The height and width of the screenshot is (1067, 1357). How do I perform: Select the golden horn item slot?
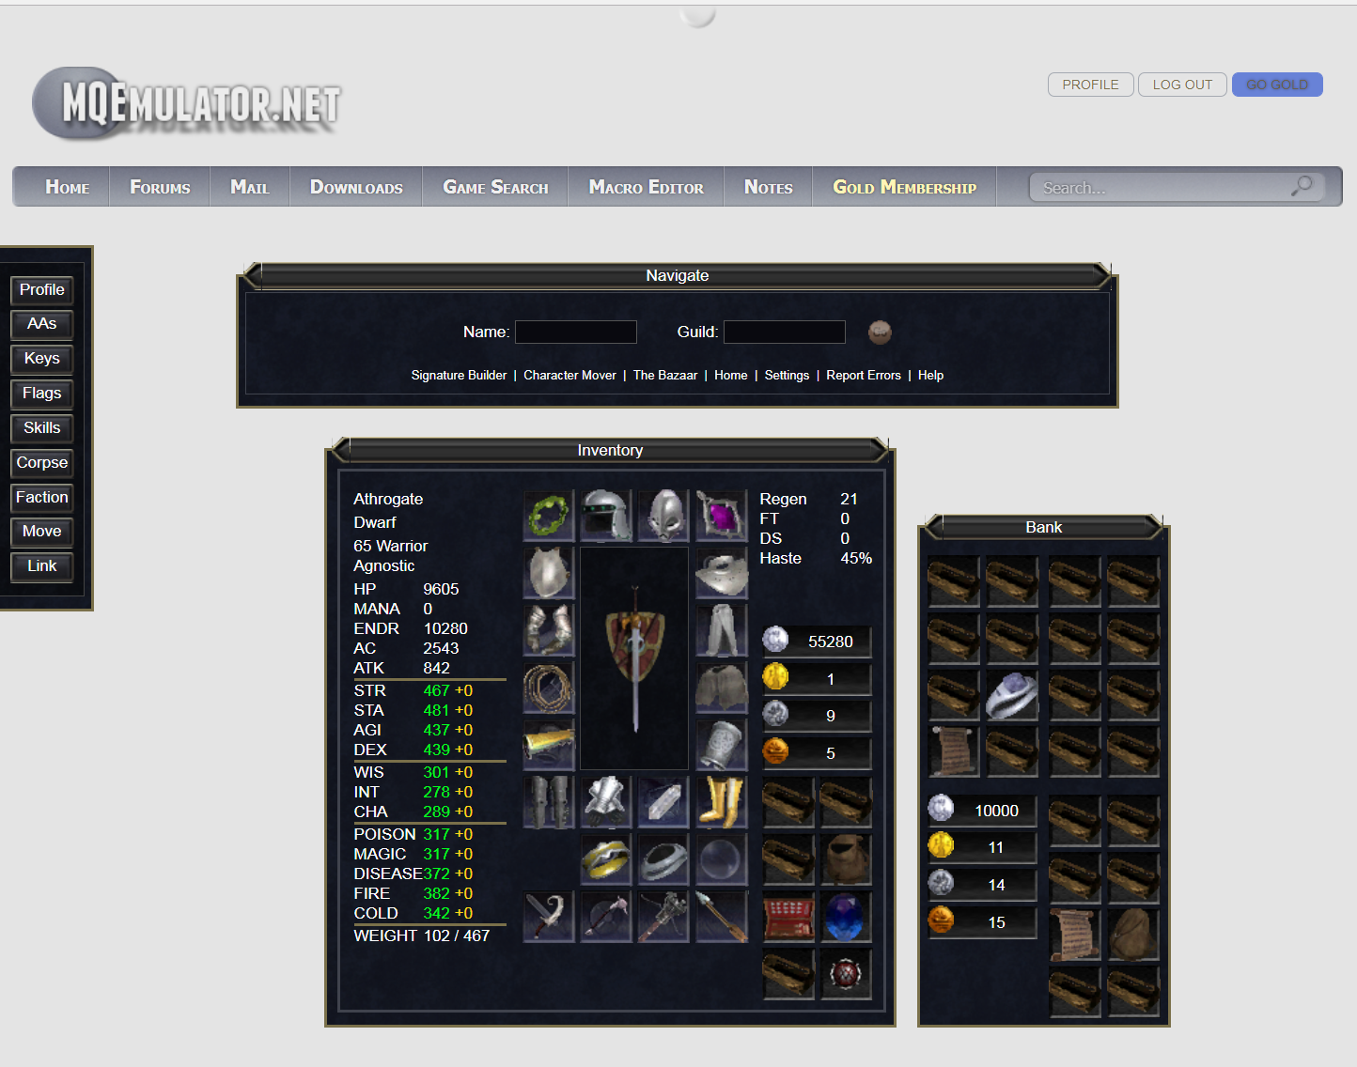(549, 745)
